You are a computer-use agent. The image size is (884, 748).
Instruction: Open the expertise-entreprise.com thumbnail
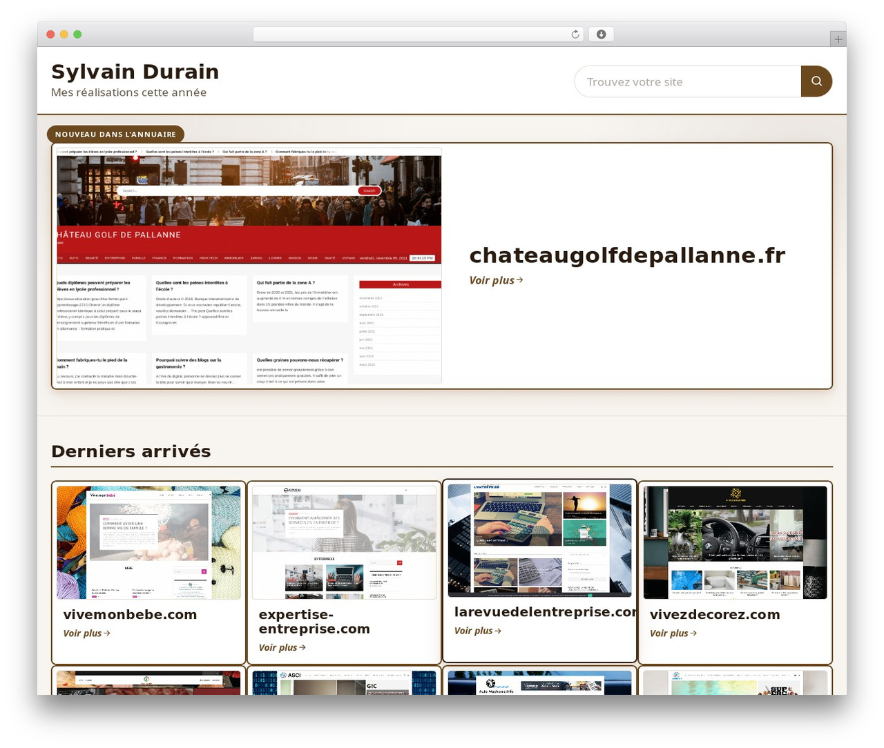pyautogui.click(x=344, y=542)
